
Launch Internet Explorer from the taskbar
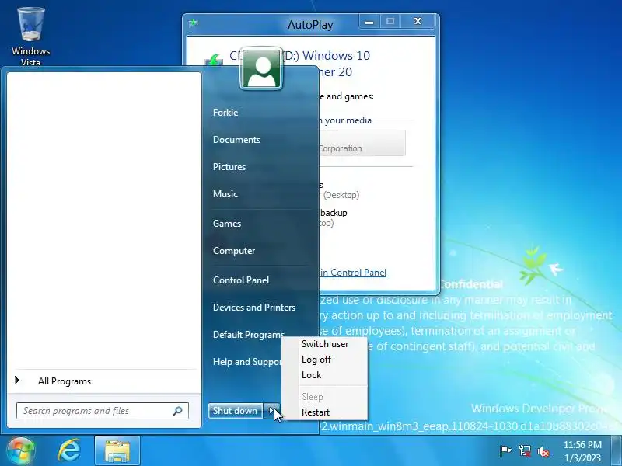pos(69,450)
